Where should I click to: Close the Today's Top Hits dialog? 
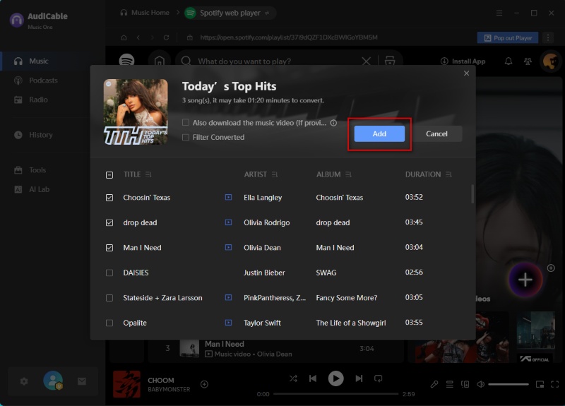[466, 73]
